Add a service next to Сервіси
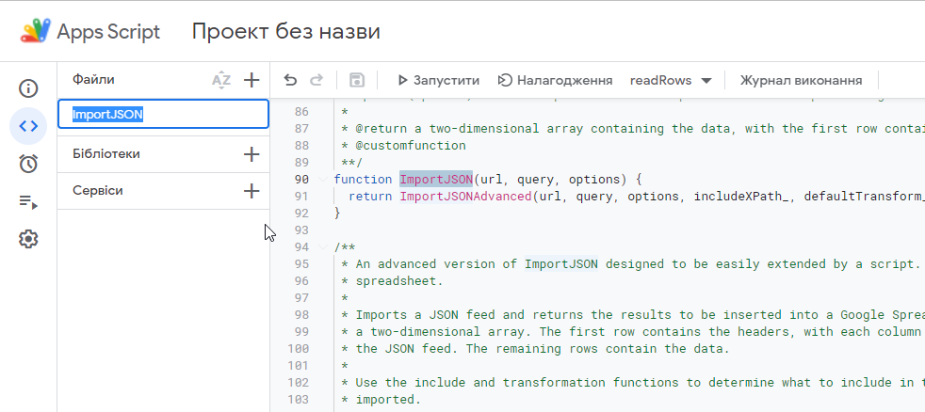Screen dimensions: 925x412 tap(252, 191)
